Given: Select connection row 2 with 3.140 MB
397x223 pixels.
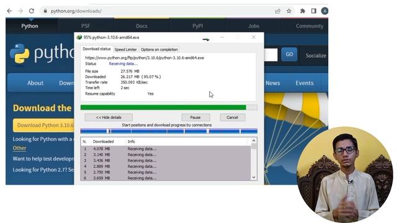Looking at the screenshot, I should click(166, 154).
